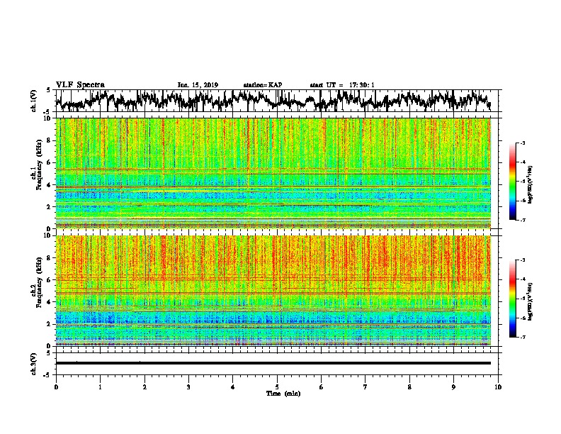
Task: Click tick "7" on the Time axis
Action: point(365,387)
